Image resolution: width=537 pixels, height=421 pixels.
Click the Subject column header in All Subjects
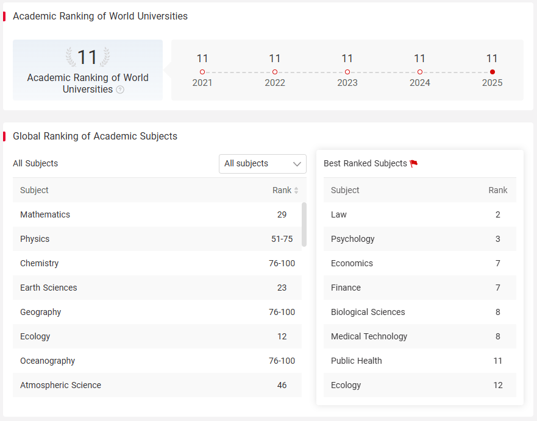(34, 190)
